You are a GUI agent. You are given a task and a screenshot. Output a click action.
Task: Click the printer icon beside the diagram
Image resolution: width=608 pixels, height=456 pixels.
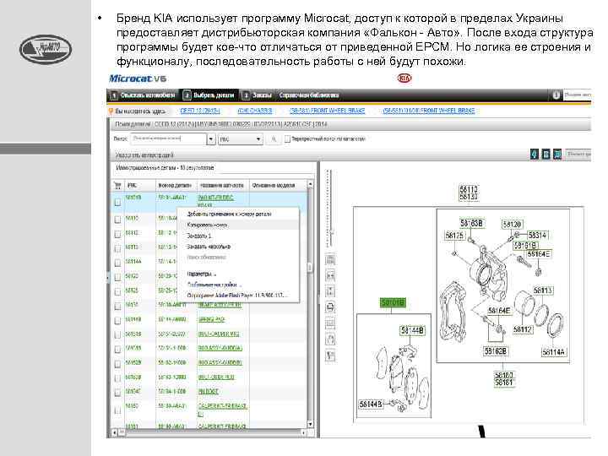(330, 307)
